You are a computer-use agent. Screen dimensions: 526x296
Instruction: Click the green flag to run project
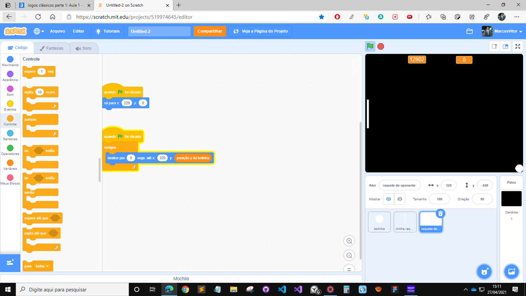pos(370,46)
